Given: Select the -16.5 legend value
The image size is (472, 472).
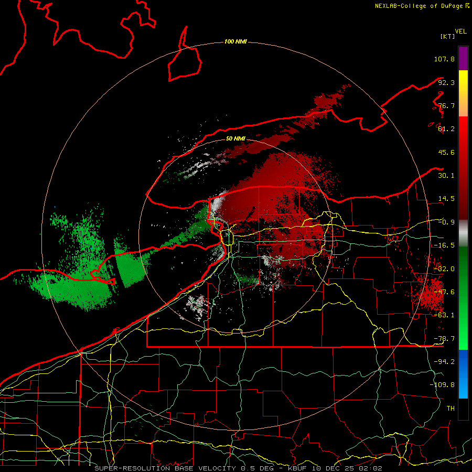Looking at the screenshot, I should (x=444, y=245).
